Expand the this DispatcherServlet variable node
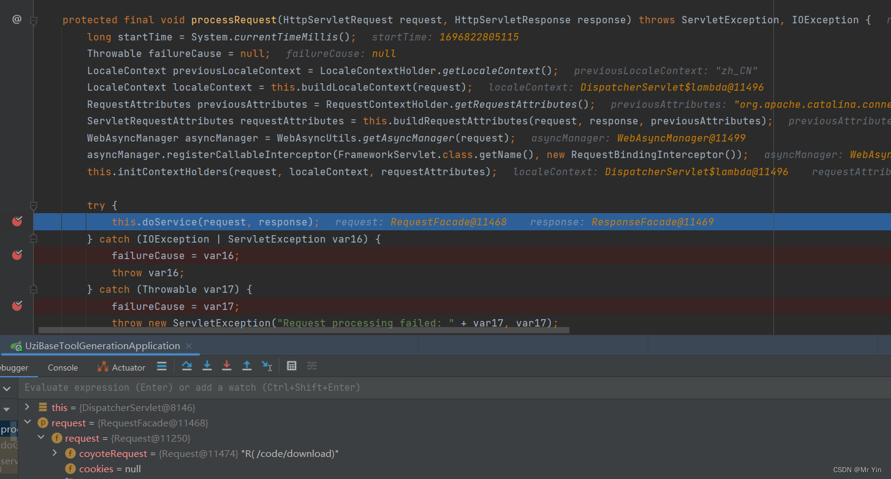This screenshot has height=479, width=891. [x=27, y=407]
